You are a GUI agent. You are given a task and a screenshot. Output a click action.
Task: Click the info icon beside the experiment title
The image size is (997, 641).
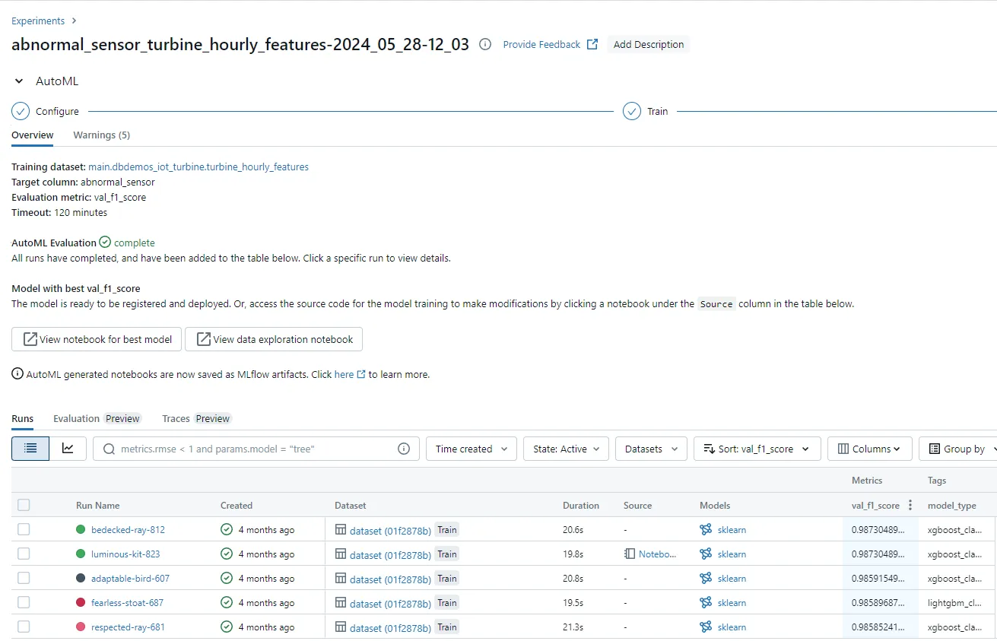coord(484,44)
